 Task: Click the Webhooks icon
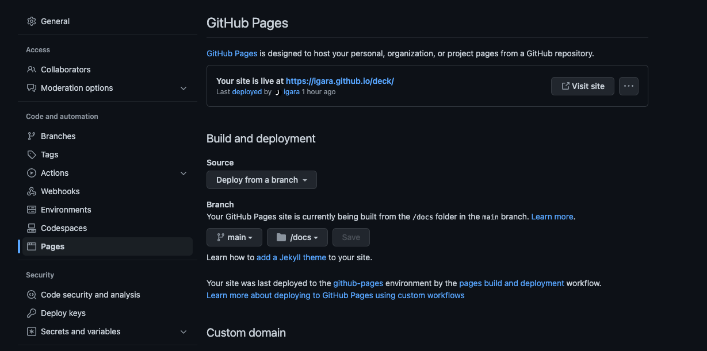(x=30, y=191)
